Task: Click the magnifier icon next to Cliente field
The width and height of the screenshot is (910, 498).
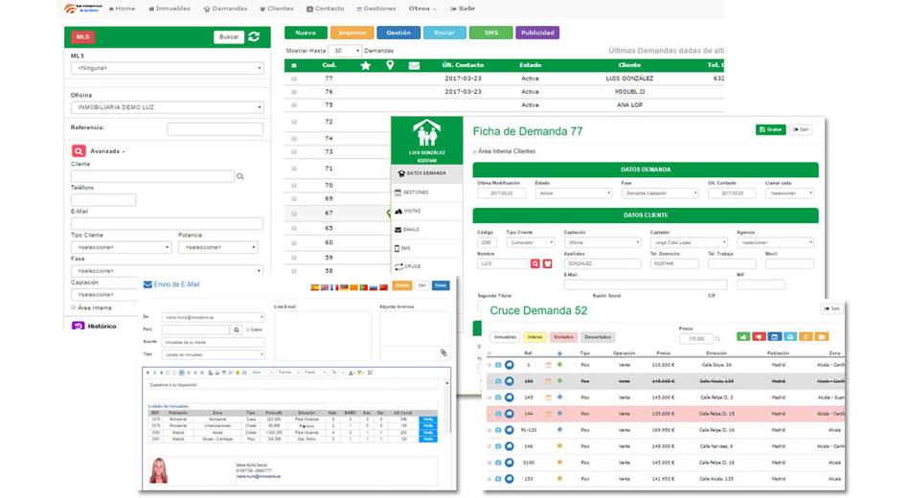Action: 240,176
